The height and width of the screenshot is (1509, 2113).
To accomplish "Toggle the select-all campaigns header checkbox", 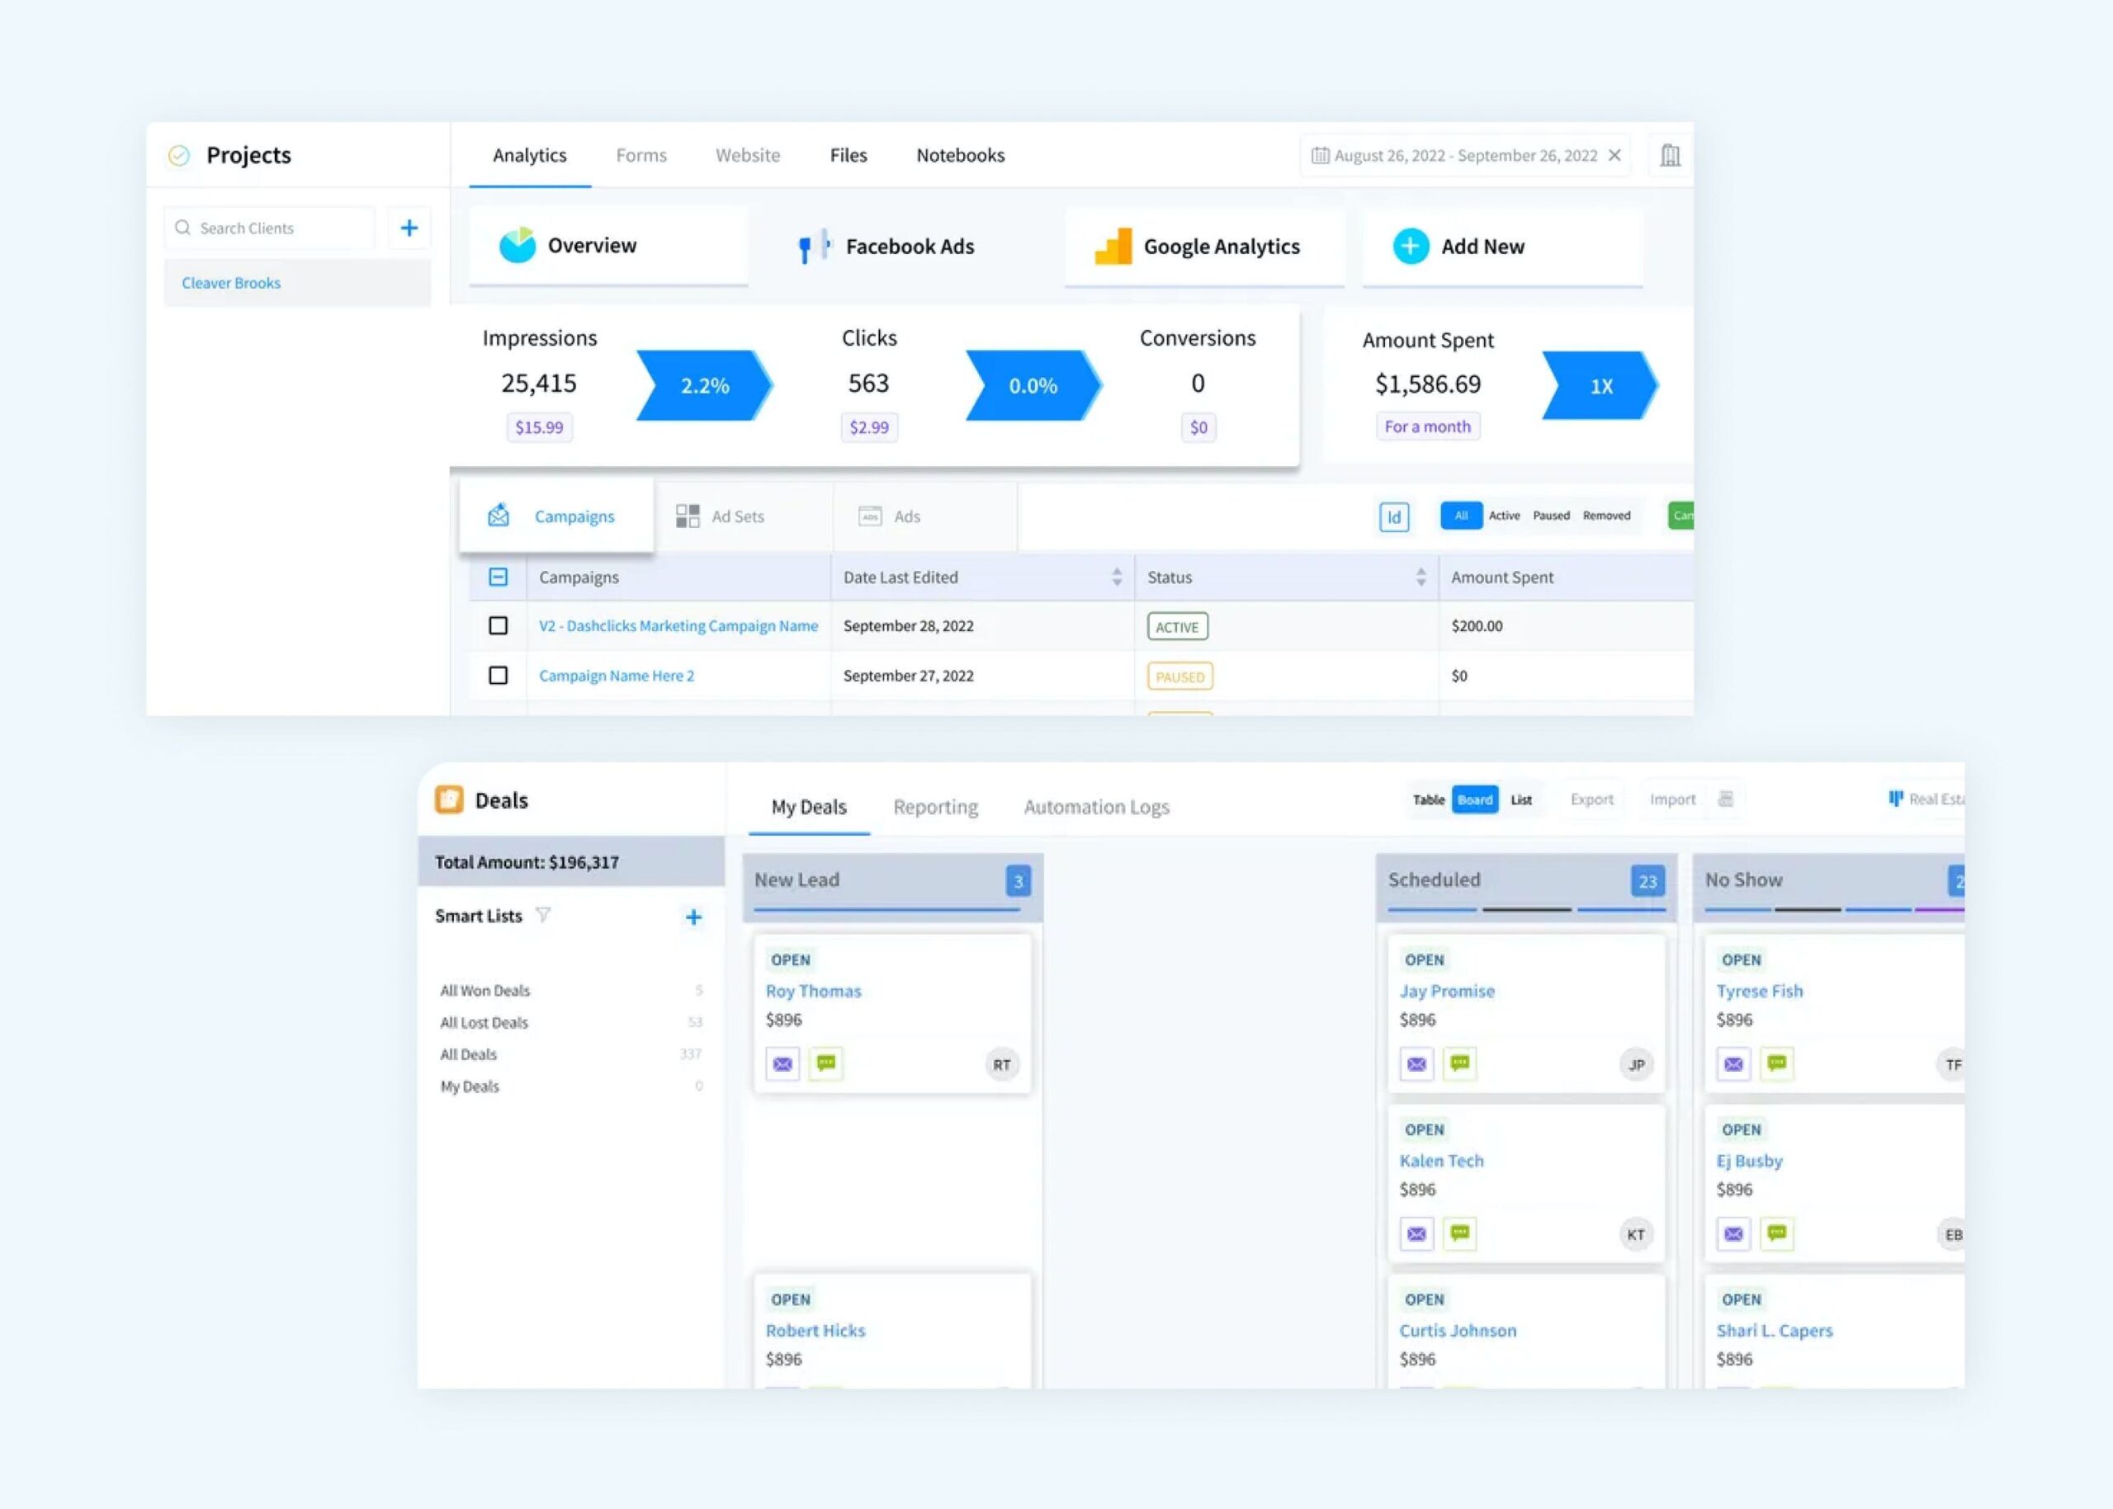I will coord(499,577).
